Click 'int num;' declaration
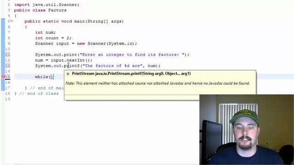Image resolution: width=294 pixels, height=165 pixels. click(x=45, y=33)
